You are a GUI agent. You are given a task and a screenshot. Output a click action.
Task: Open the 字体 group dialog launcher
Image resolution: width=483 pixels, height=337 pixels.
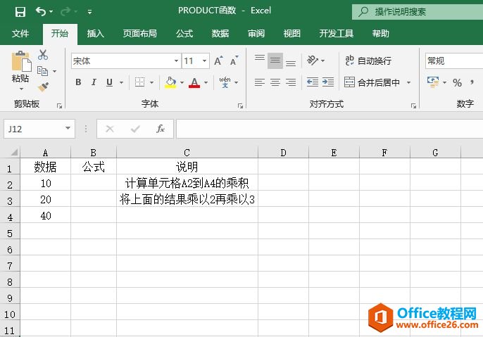[240, 106]
